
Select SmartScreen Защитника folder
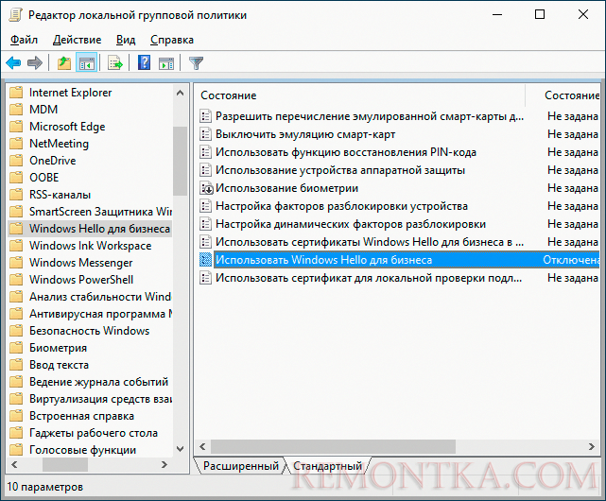tap(100, 212)
